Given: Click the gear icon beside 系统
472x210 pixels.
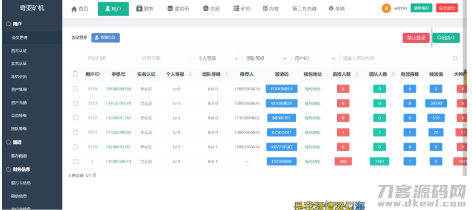Looking at the screenshot, I should (x=331, y=9).
